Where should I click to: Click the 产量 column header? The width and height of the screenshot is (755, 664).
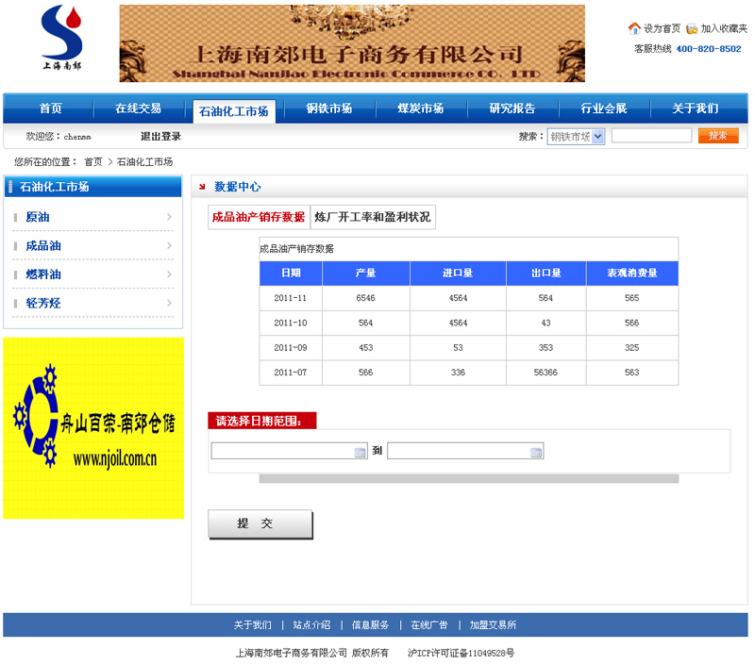366,273
